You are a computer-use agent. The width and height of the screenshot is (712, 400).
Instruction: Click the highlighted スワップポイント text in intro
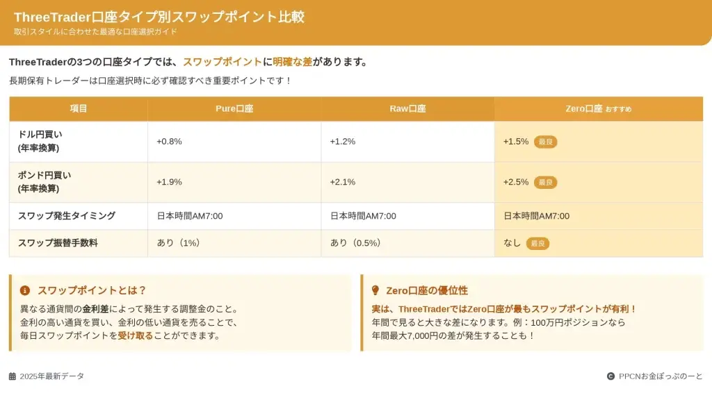click(222, 62)
